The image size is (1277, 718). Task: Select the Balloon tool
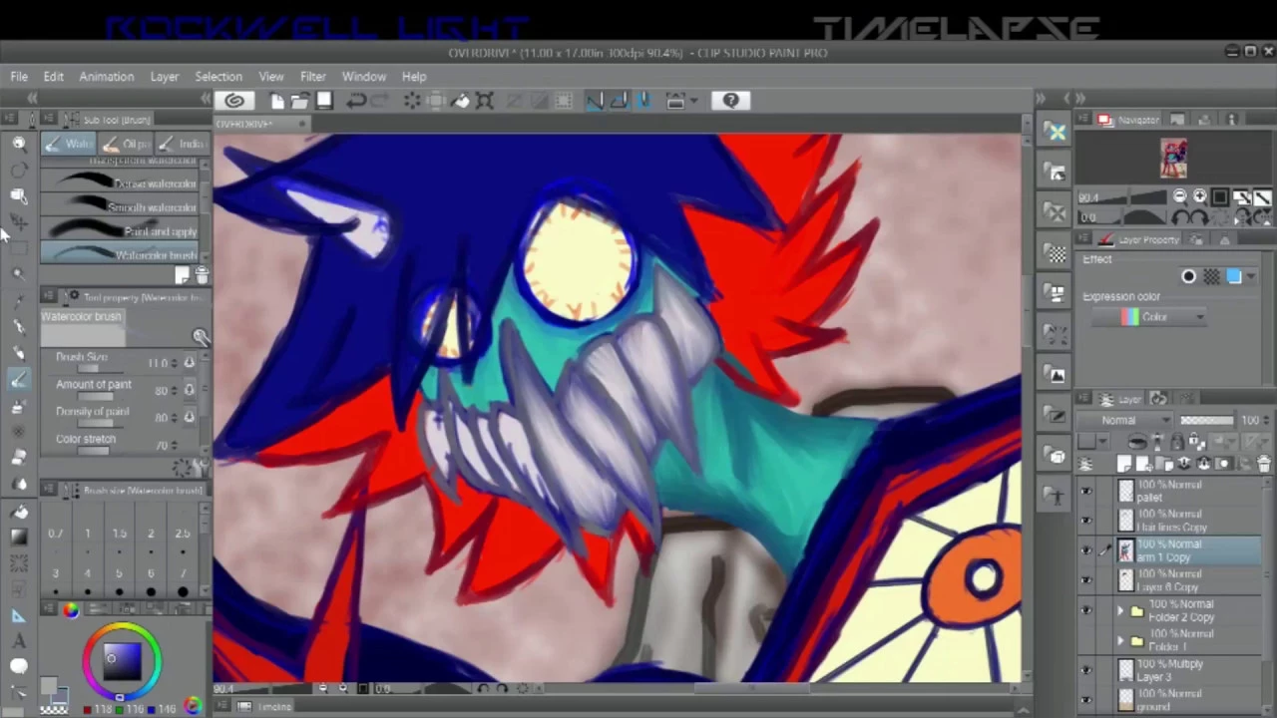pos(18,666)
